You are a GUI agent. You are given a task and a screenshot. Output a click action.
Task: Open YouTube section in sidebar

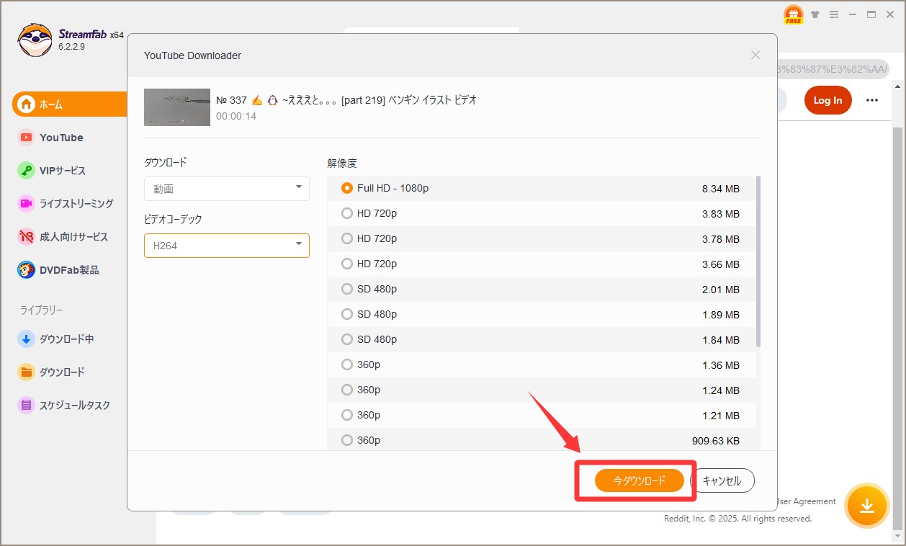(x=61, y=137)
